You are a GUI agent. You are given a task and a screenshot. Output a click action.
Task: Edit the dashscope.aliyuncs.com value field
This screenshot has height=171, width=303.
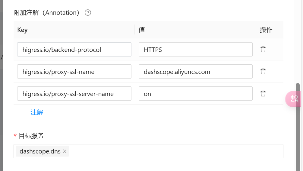pyautogui.click(x=195, y=72)
